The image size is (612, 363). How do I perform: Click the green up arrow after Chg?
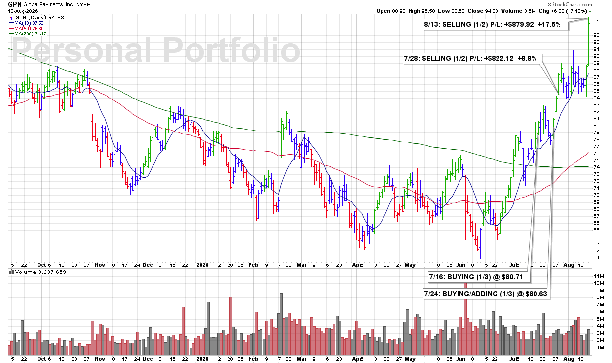pos(590,11)
